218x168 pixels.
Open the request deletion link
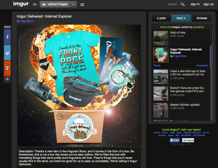(x=192, y=133)
